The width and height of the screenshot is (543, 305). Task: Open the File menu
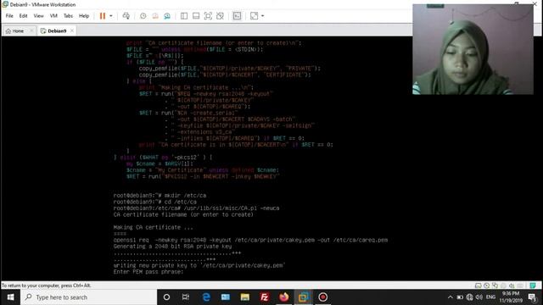click(9, 16)
